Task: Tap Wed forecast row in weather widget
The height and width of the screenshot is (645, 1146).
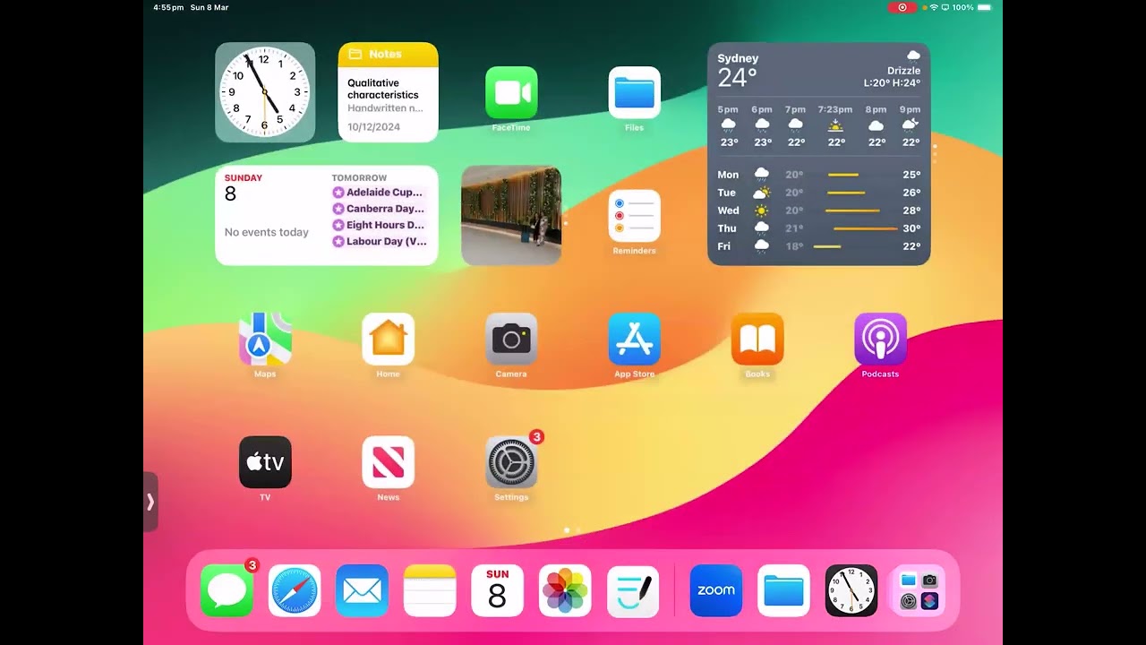Action: point(819,211)
